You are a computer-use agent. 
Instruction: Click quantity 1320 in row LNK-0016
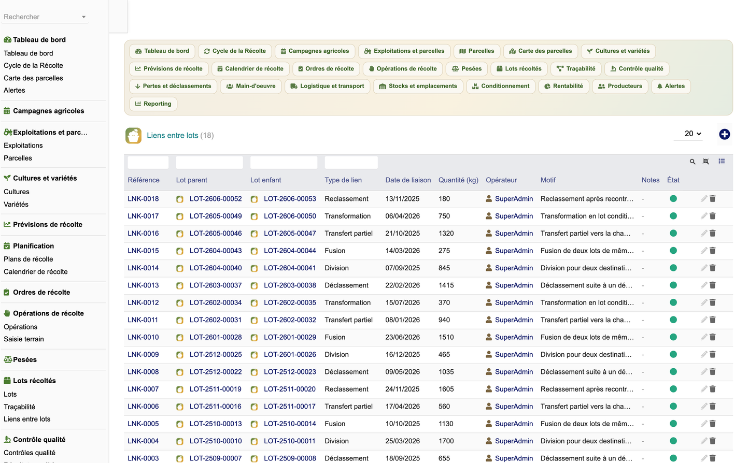[446, 234]
